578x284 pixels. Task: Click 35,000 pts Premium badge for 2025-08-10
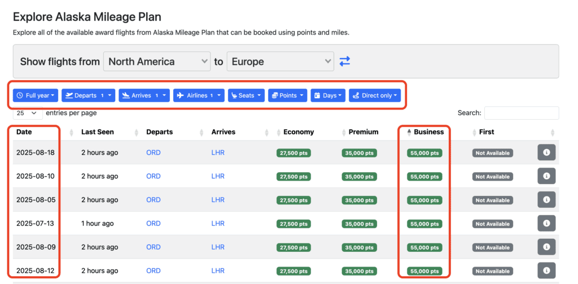[x=358, y=177]
